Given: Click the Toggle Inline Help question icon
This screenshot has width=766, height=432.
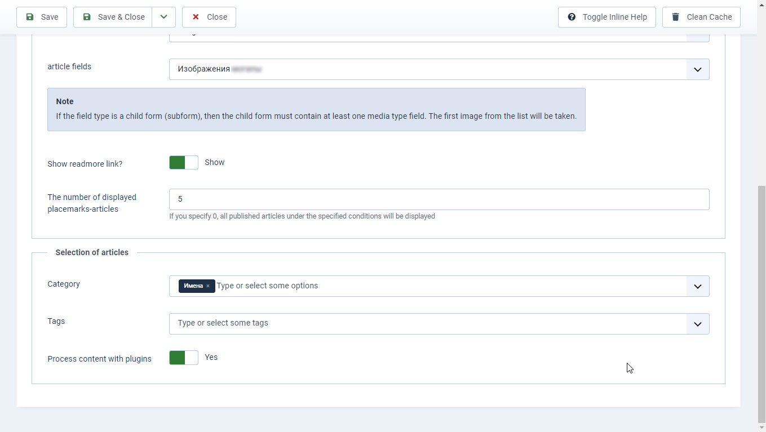Looking at the screenshot, I should pos(572,17).
